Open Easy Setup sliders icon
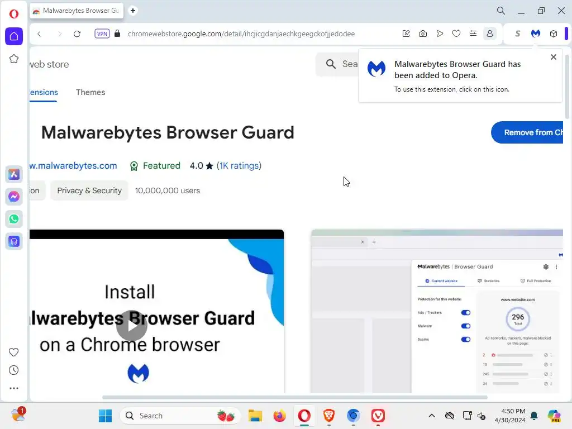572x429 pixels. 473,34
